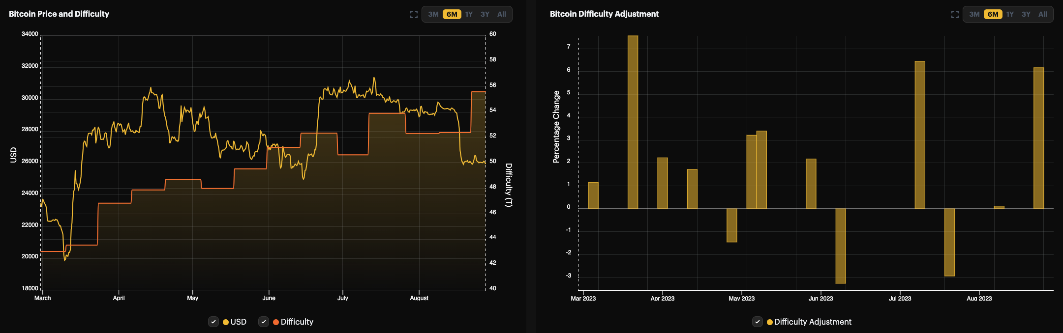Viewport: 1063px width, 333px height.
Task: Select 6M range on Difficulty Adjustment chart
Action: (993, 15)
